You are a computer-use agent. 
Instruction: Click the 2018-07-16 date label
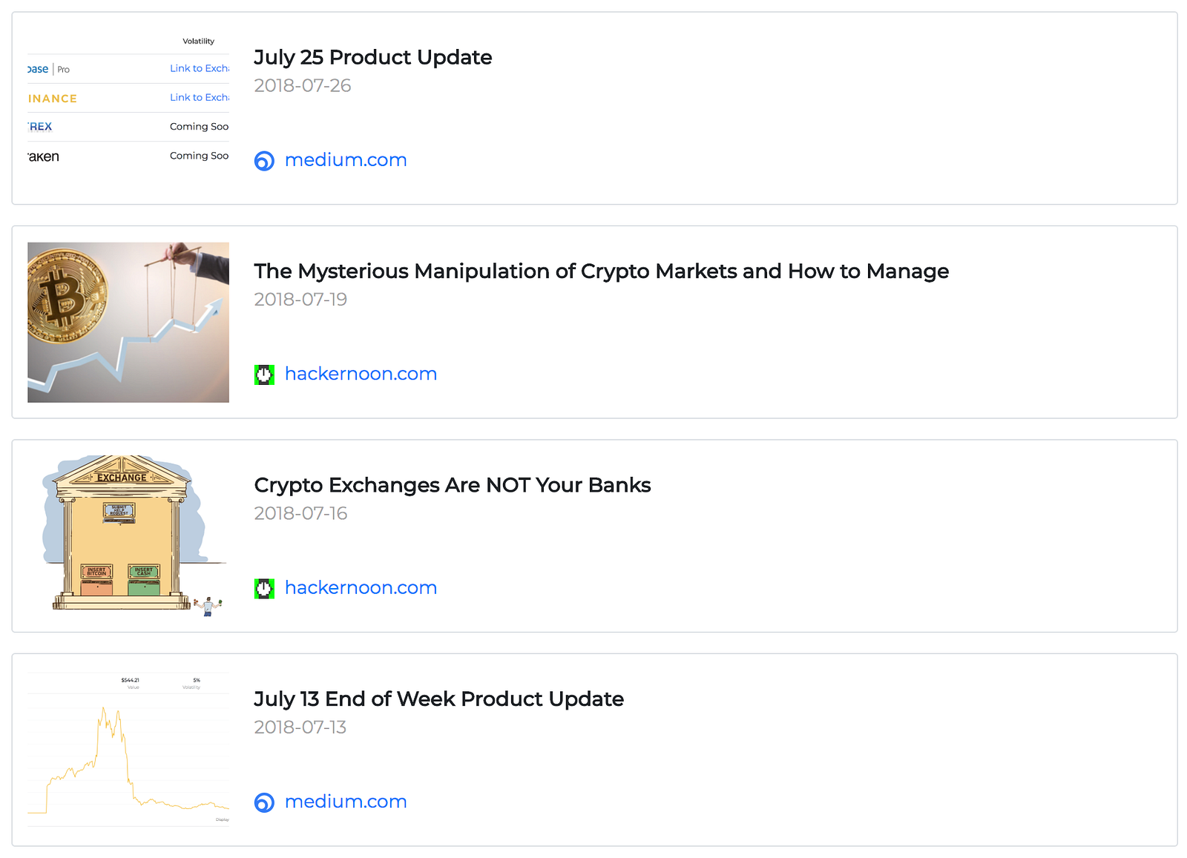pyautogui.click(x=300, y=513)
